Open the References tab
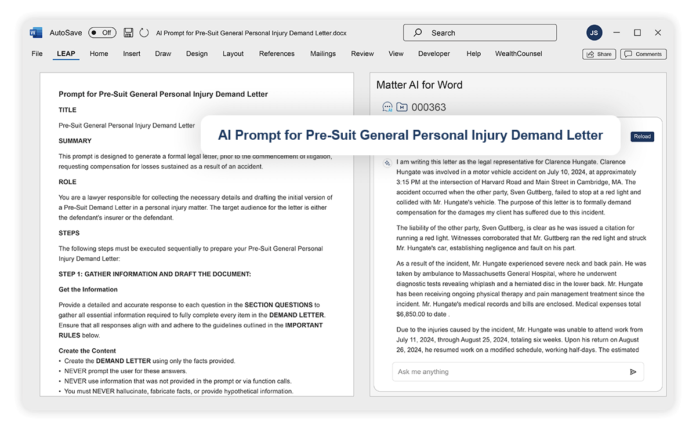 [277, 54]
